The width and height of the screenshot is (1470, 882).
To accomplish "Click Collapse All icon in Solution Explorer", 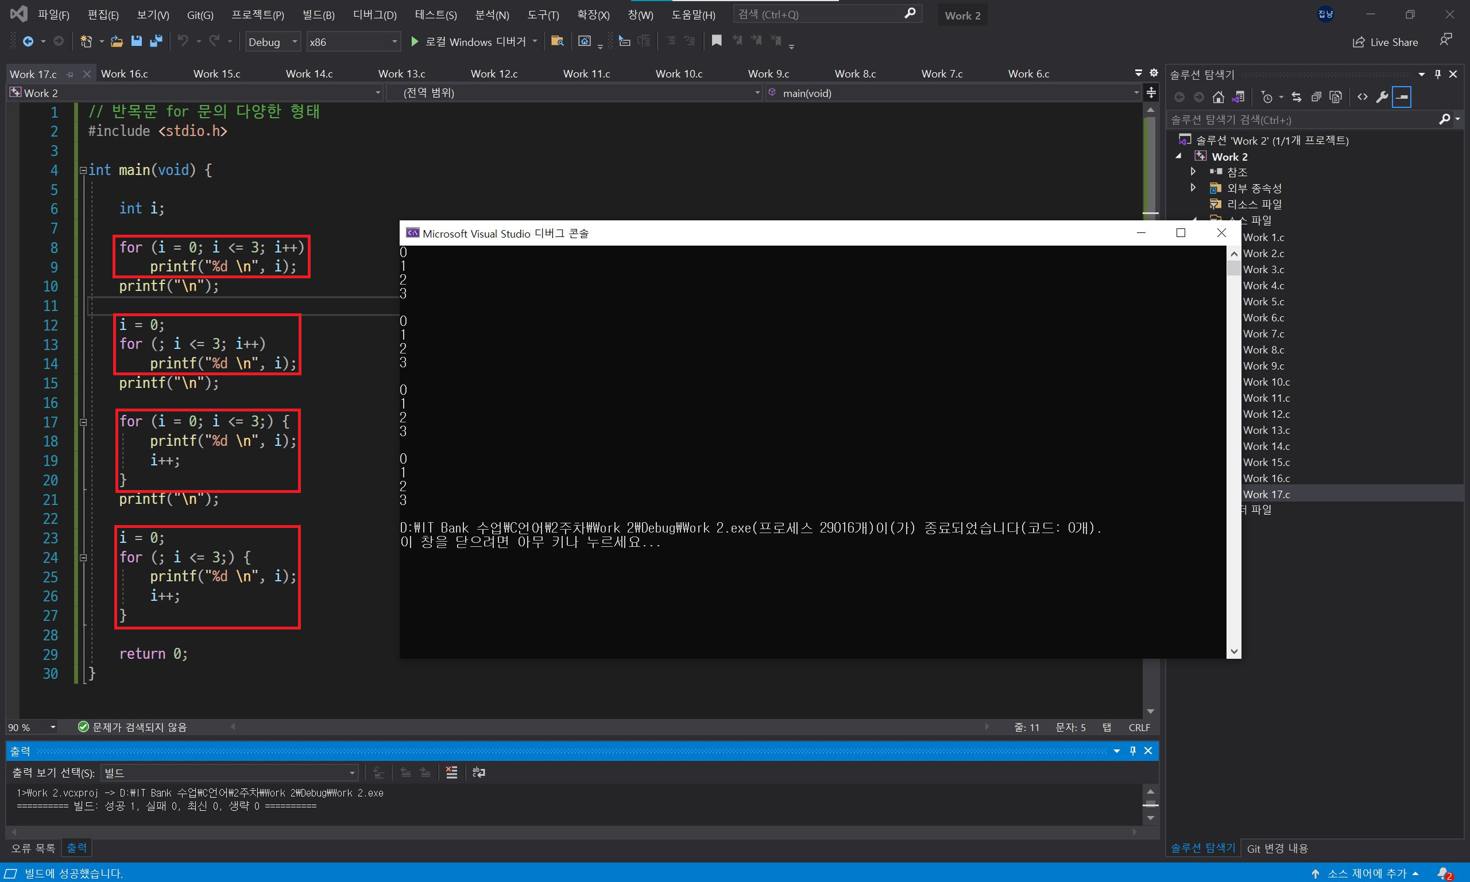I will [x=1316, y=97].
